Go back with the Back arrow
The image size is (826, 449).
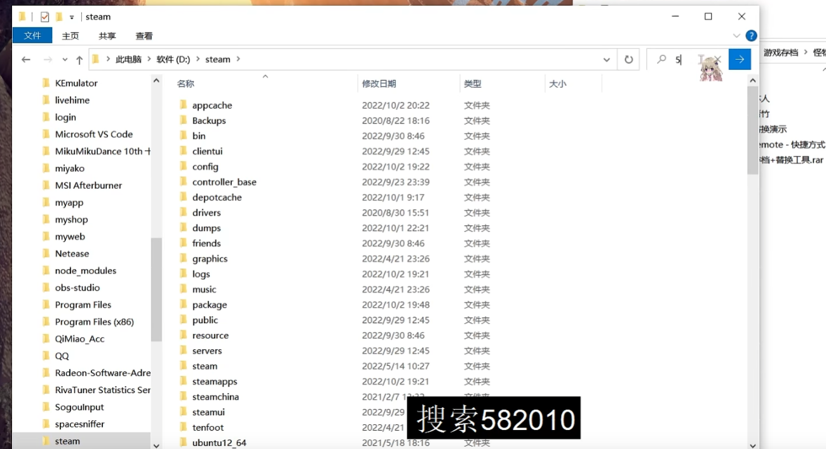(x=26, y=59)
